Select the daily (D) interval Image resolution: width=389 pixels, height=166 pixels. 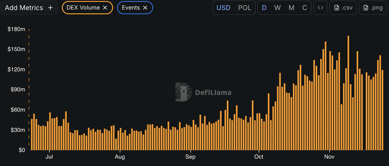[264, 8]
